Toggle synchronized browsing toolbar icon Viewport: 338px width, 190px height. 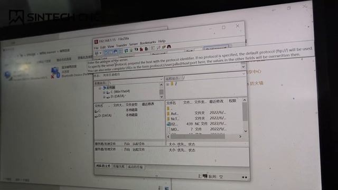pos(164,47)
